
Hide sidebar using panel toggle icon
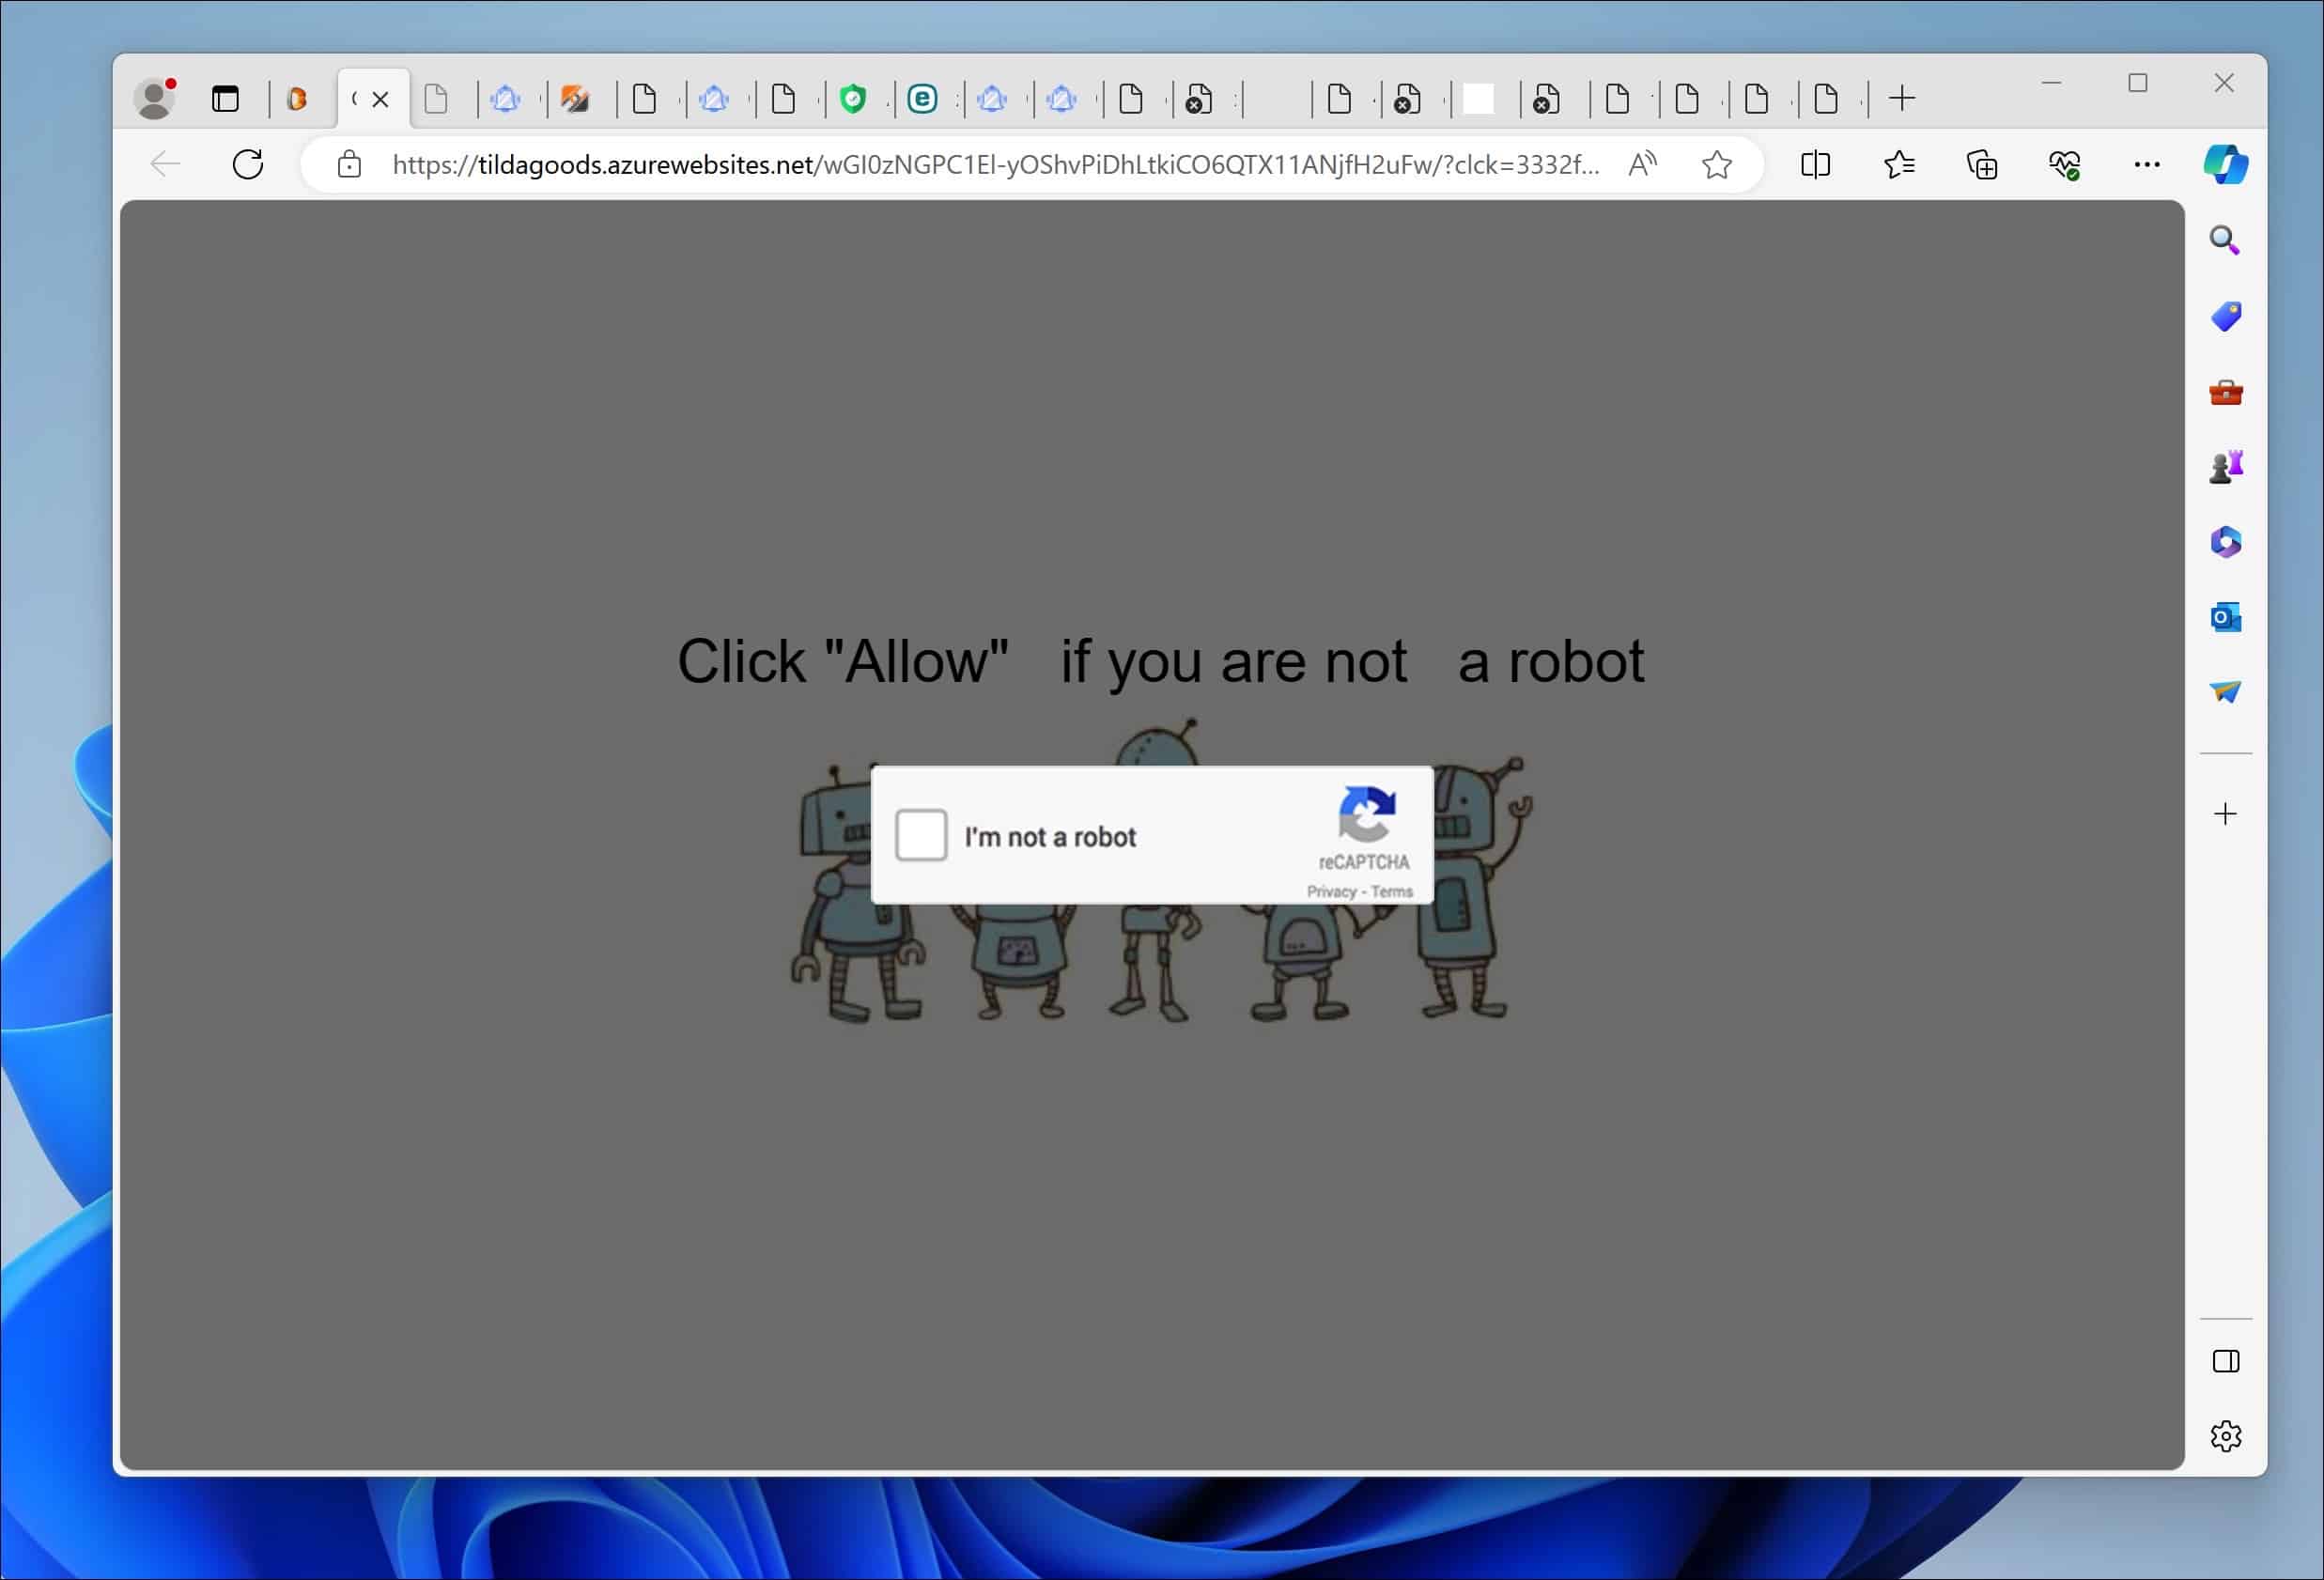point(2225,1361)
